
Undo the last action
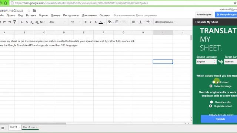[4, 22]
